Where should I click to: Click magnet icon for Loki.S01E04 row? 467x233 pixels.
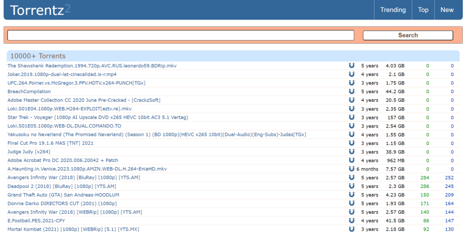point(352,109)
